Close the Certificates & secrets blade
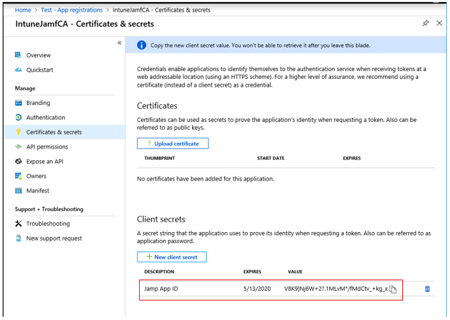Viewport: 450px width, 320px height. click(439, 23)
